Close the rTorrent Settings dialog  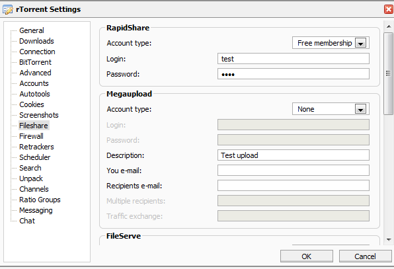point(389,9)
